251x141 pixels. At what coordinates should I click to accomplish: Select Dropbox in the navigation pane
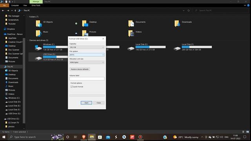coord(11,29)
